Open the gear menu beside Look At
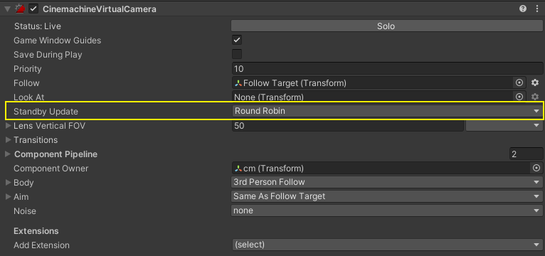The image size is (545, 256). click(535, 97)
